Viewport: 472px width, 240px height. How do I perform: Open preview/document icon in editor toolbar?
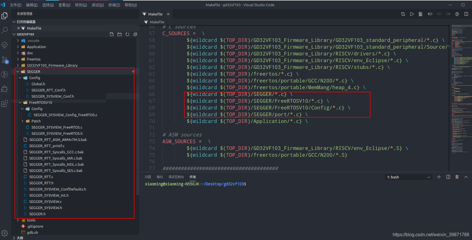pyautogui.click(x=421, y=14)
